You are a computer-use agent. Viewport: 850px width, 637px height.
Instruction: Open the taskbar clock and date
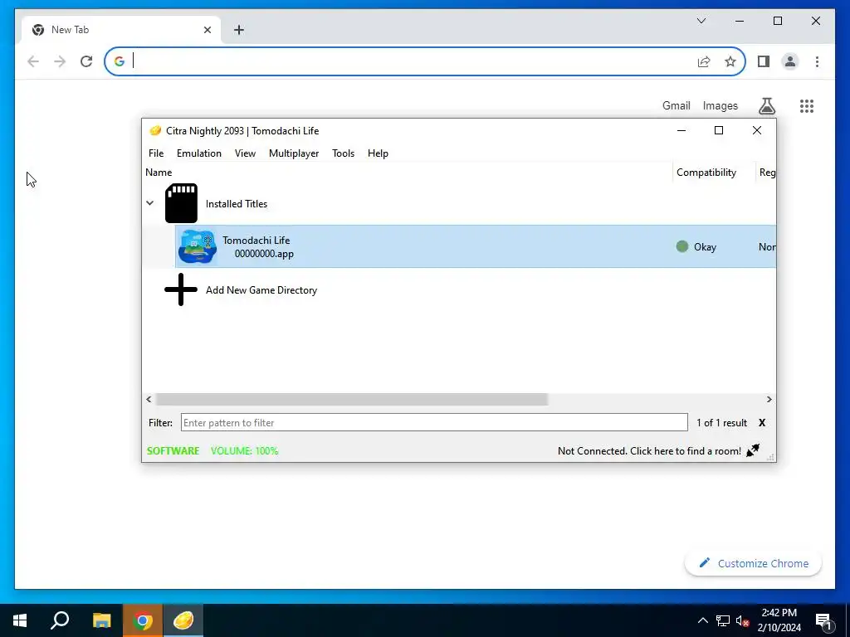click(x=779, y=620)
